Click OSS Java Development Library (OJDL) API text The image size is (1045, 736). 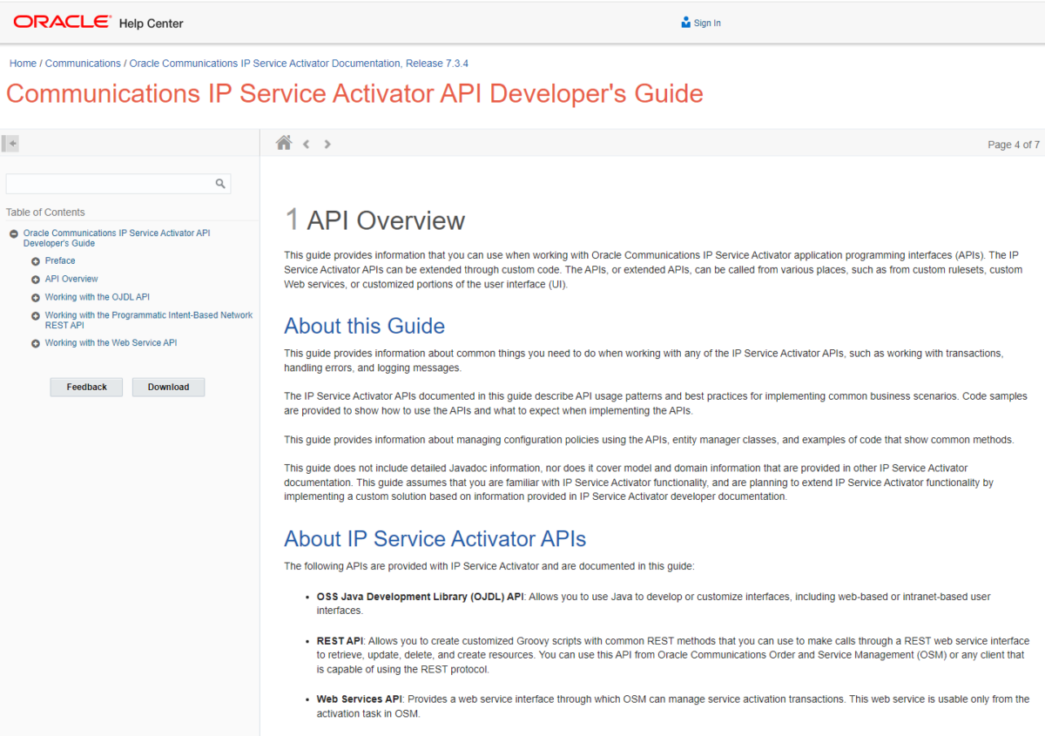[421, 597]
